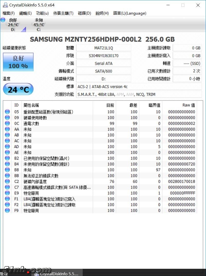Open the 功能(u) menu
This screenshot has height=276, width=206.
click(x=42, y=13)
